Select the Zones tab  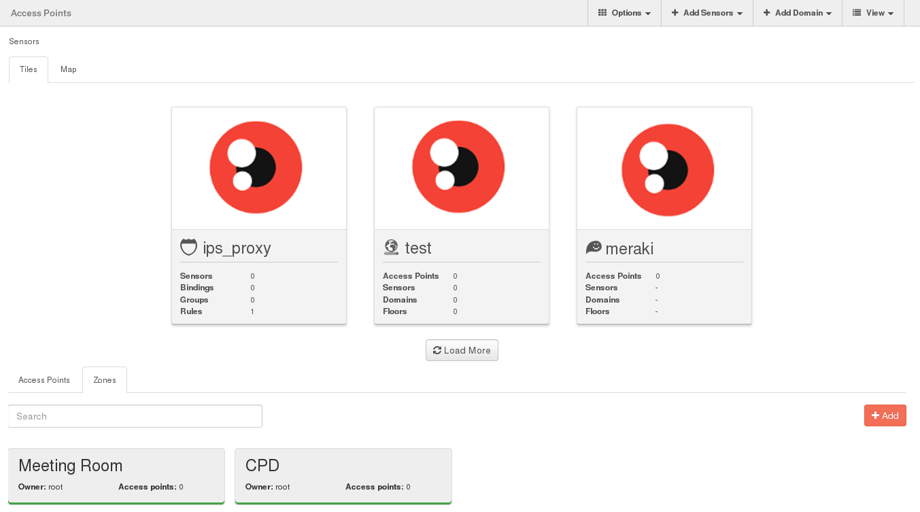tap(105, 380)
